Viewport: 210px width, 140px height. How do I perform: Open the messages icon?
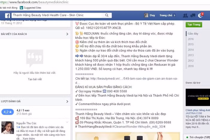tap(193, 16)
